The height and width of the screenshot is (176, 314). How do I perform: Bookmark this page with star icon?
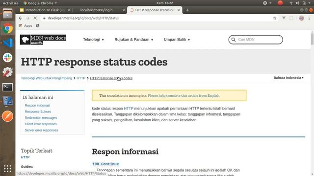275,18
